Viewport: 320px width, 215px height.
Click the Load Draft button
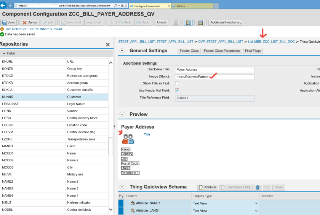(94, 22)
